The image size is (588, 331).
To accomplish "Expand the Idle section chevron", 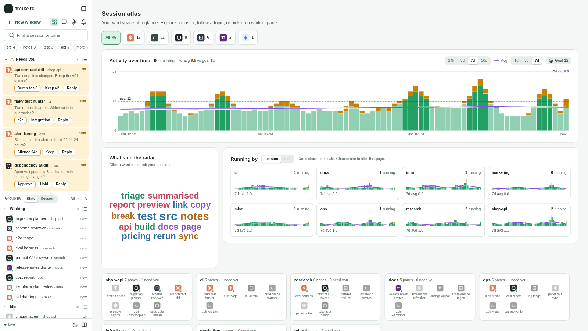I will 6,307.
